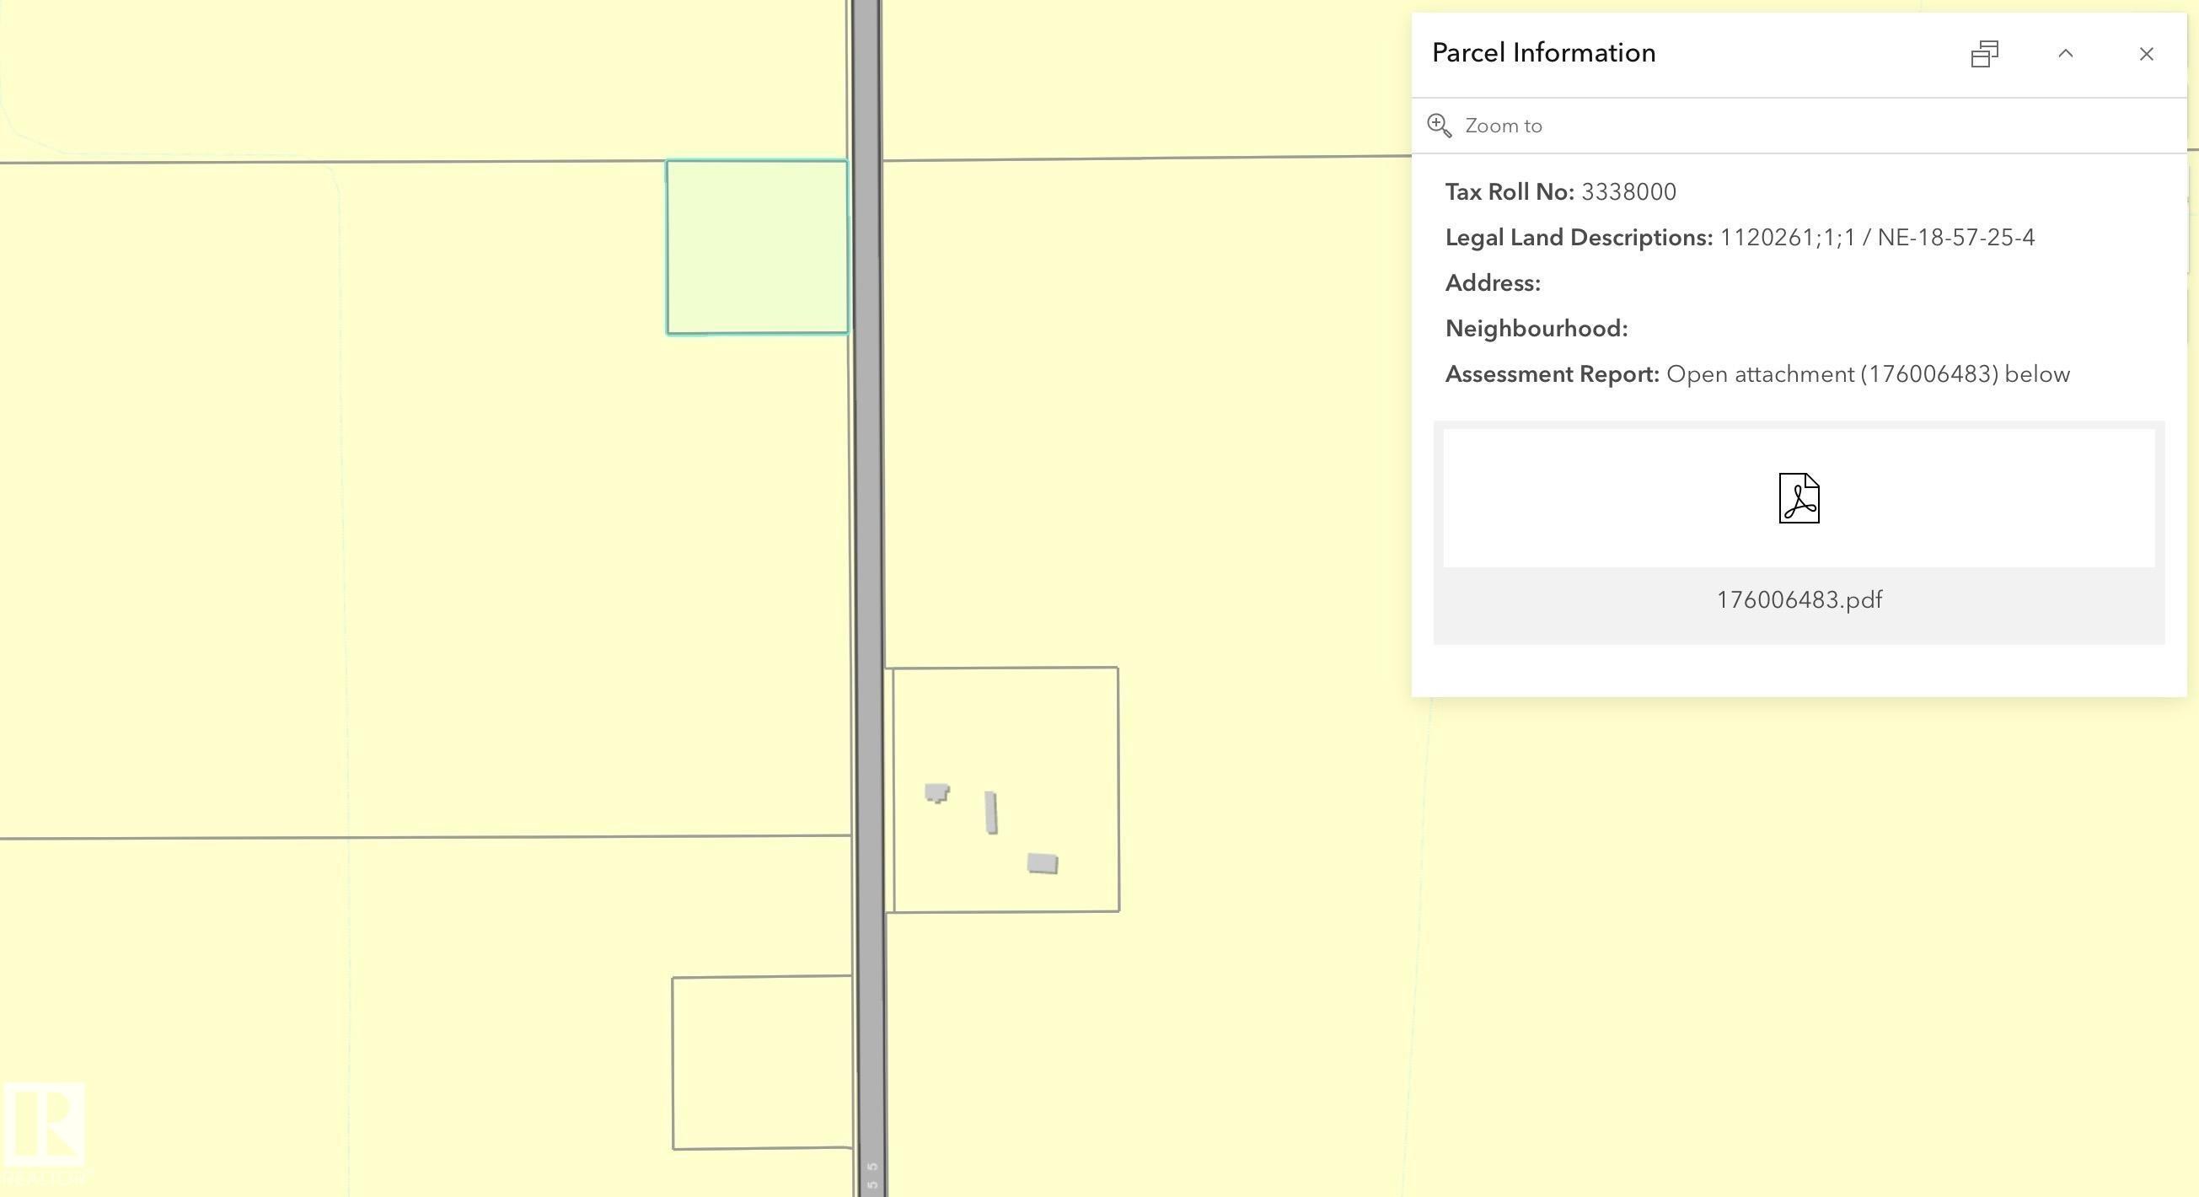This screenshot has height=1197, width=2199.
Task: Click the dock-window icon in popup header
Action: point(1983,54)
